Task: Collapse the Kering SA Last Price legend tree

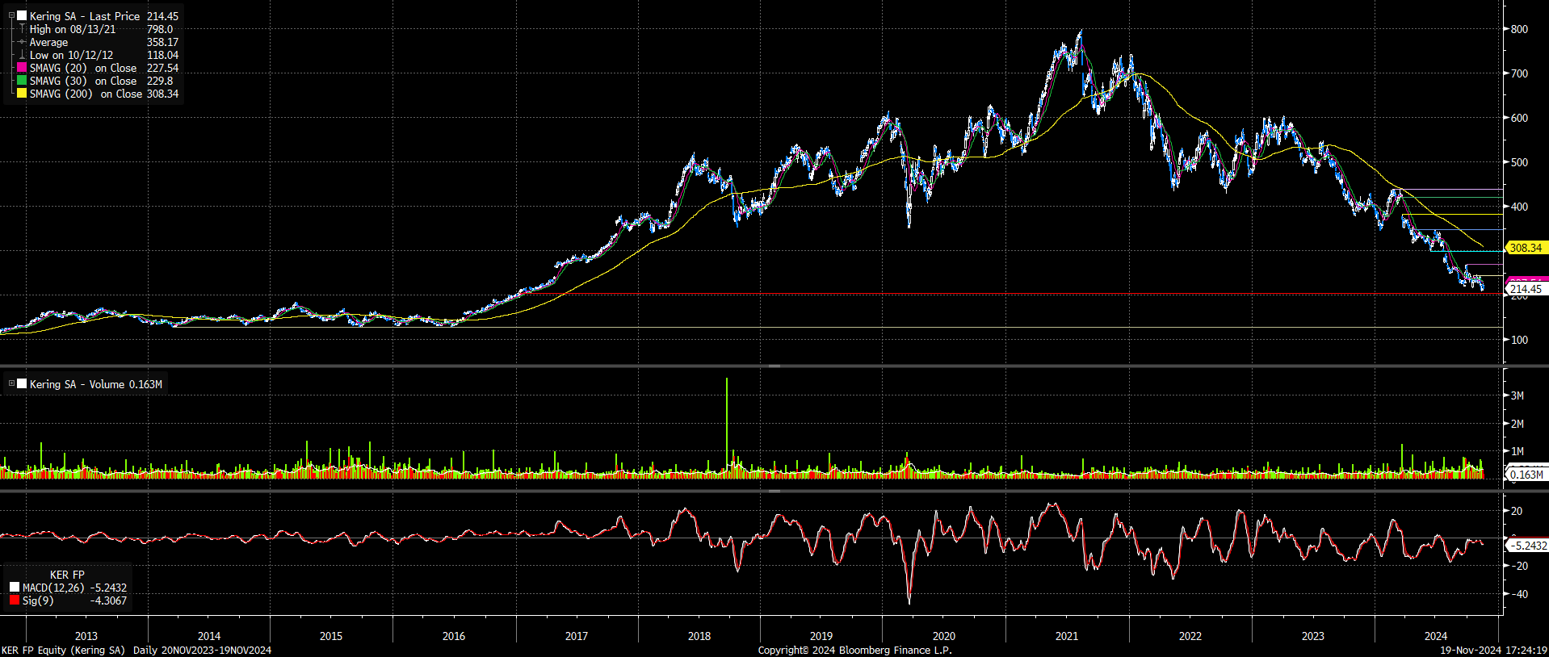Action: pyautogui.click(x=11, y=15)
